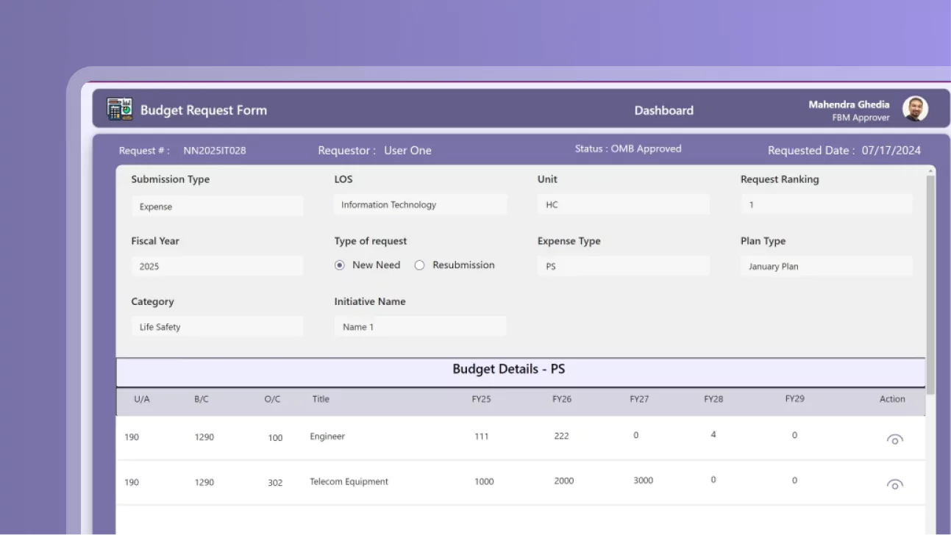Viewport: 951px width, 535px height.
Task: Click the Status : OMB Approved text
Action: point(628,148)
